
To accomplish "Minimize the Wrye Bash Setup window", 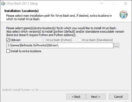I will pyautogui.click(x=102, y=3).
